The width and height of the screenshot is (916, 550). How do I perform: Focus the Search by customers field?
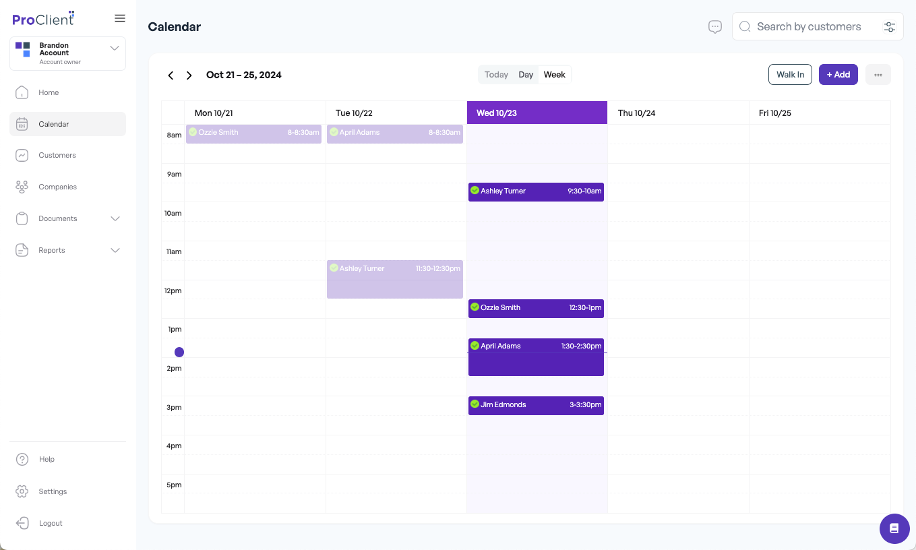818,27
